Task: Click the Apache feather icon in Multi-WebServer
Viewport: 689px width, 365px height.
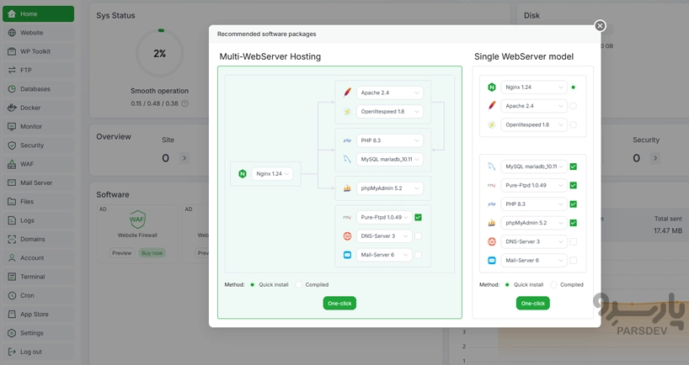Action: pyautogui.click(x=347, y=93)
